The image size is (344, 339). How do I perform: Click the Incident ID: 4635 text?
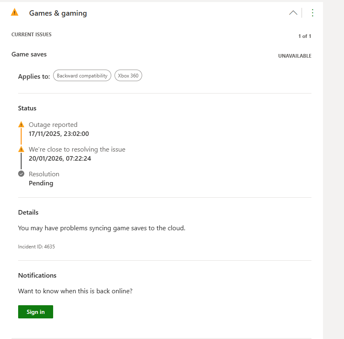pos(36,247)
